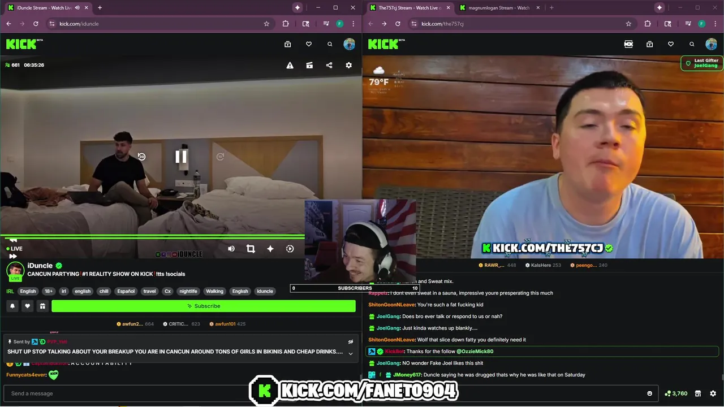Hide the pinned message from PVP_Yeti
724x407 pixels.
(x=350, y=342)
